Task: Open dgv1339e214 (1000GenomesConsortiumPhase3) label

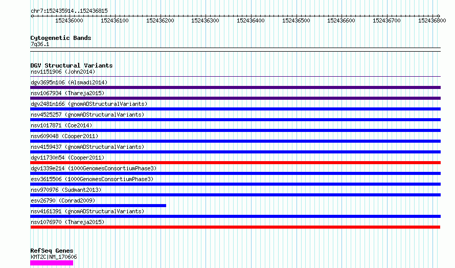Action: [94, 168]
